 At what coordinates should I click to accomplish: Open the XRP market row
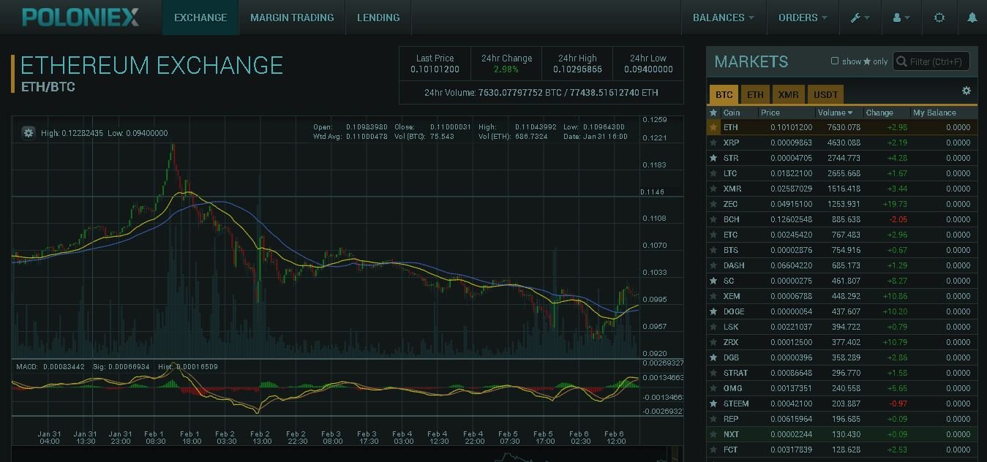(841, 143)
